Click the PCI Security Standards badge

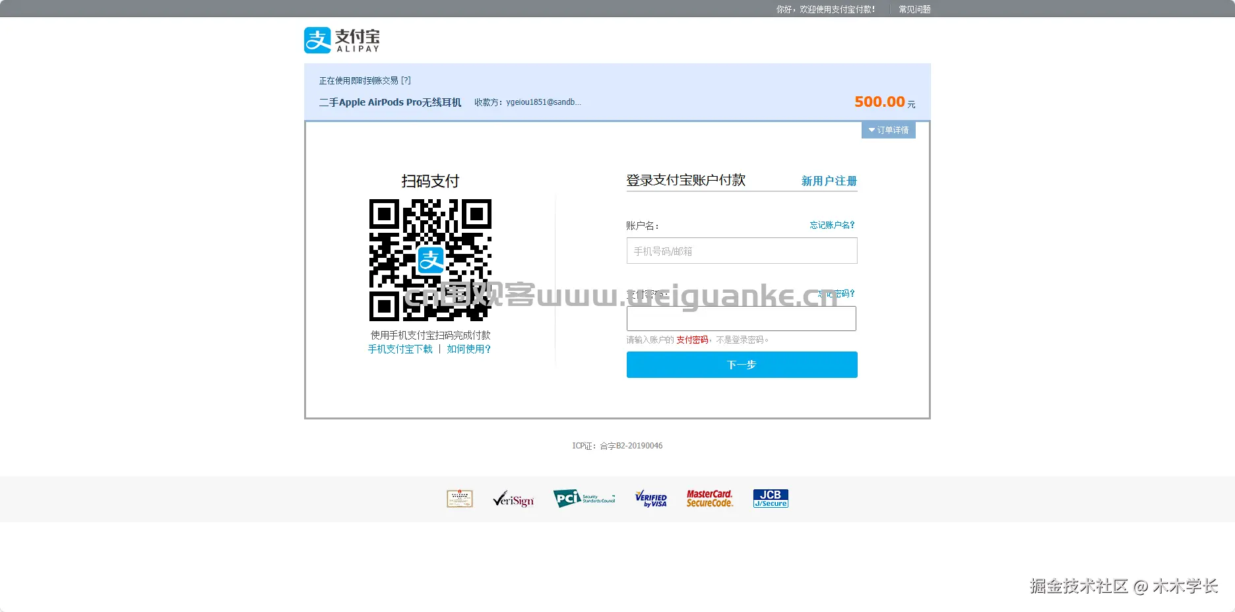point(584,499)
